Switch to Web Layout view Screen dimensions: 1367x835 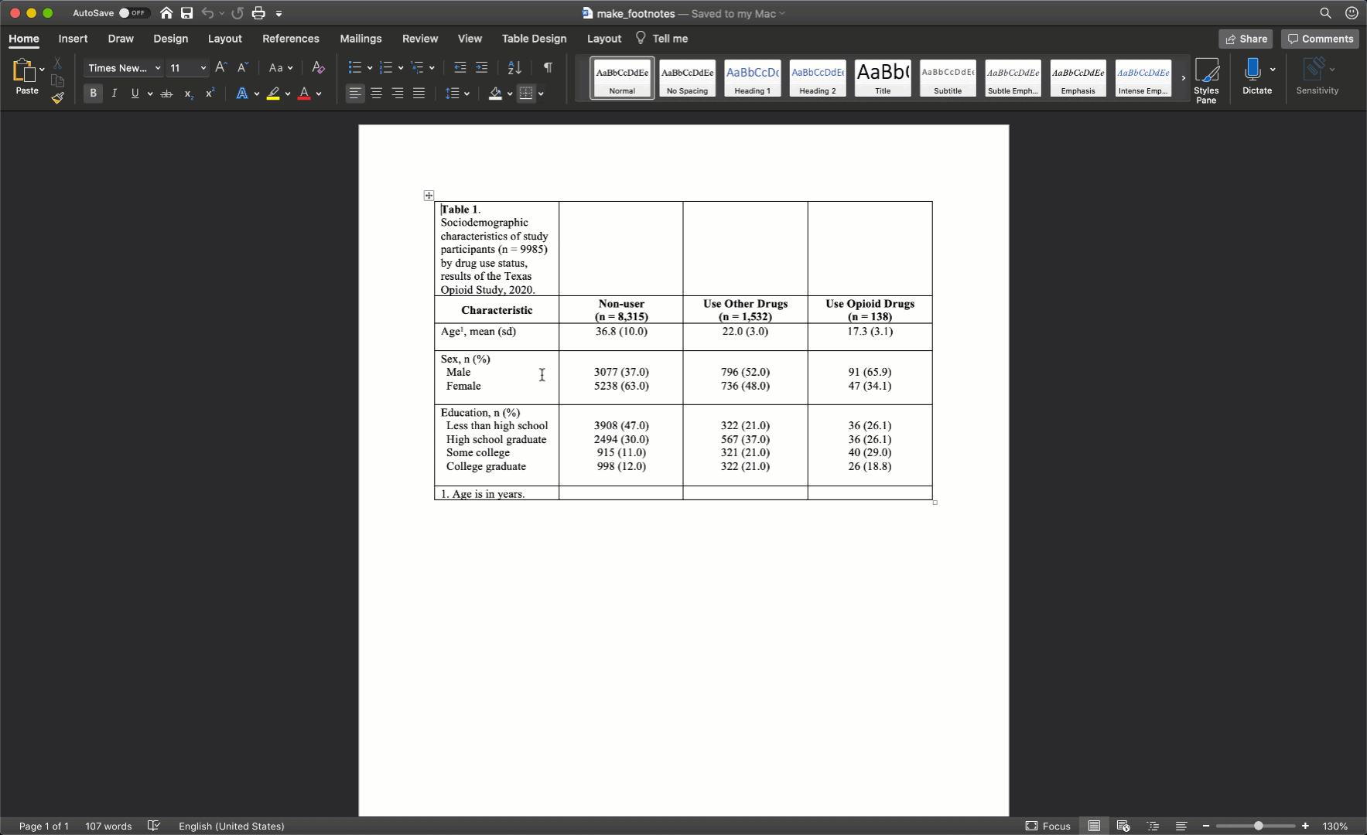pyautogui.click(x=1123, y=826)
